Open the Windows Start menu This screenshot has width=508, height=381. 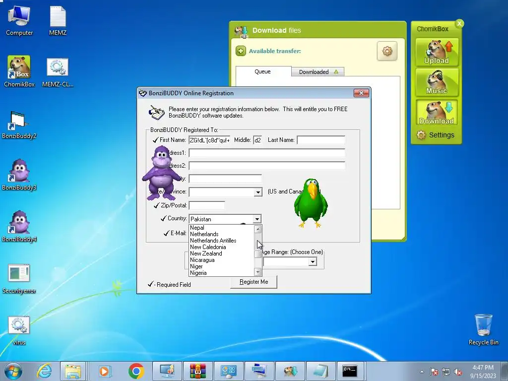point(13,371)
